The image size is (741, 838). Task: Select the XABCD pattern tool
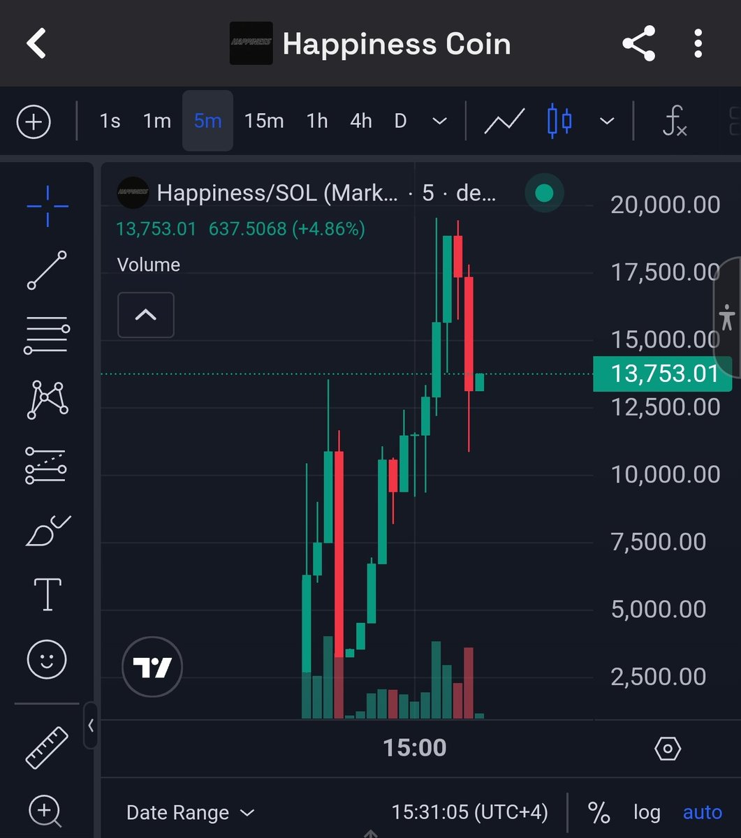click(47, 399)
